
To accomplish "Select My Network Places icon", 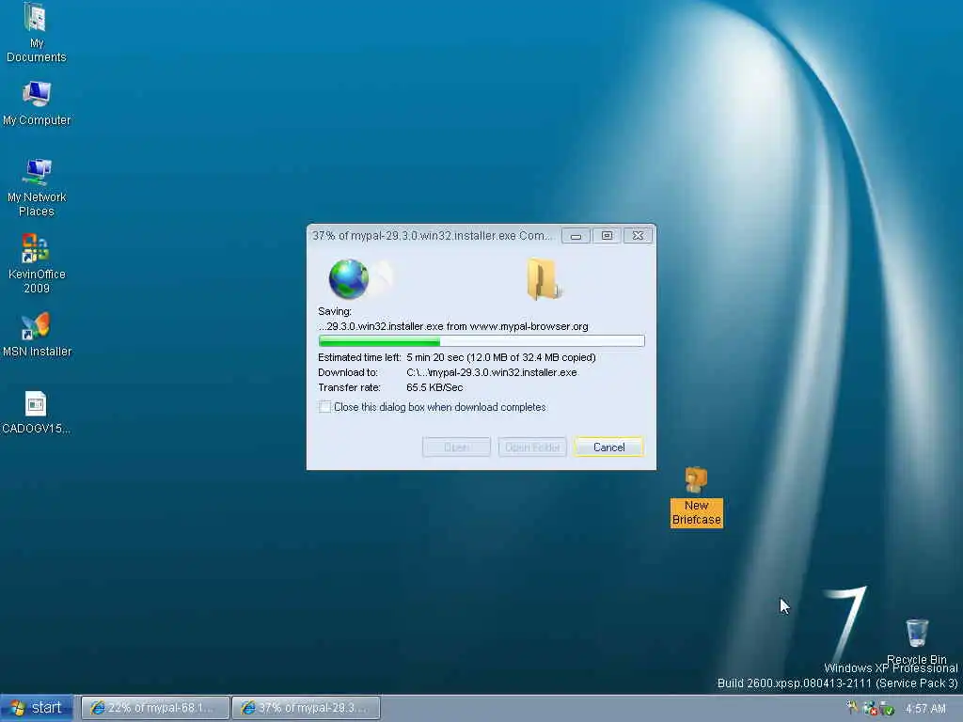I will [x=37, y=187].
